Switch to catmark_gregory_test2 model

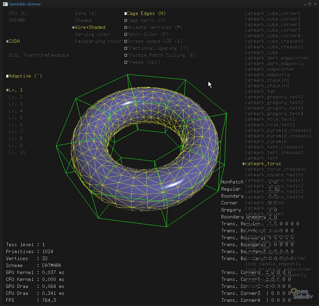click(274, 103)
